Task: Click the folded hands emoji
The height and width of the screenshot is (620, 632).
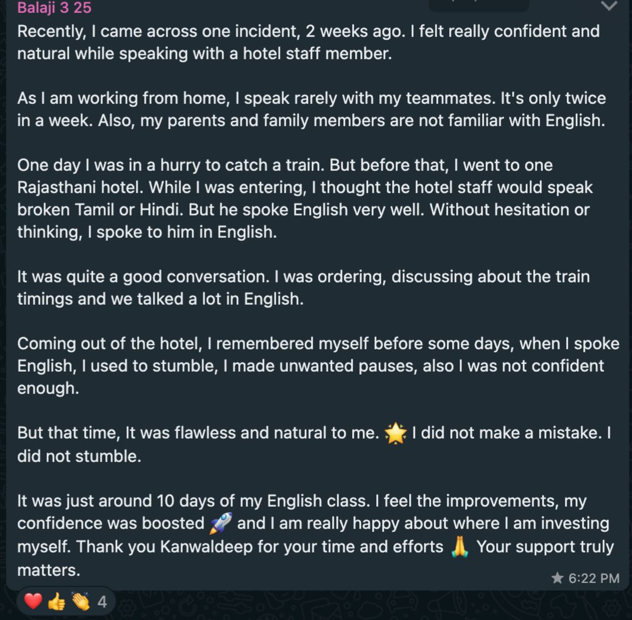Action: (460, 547)
